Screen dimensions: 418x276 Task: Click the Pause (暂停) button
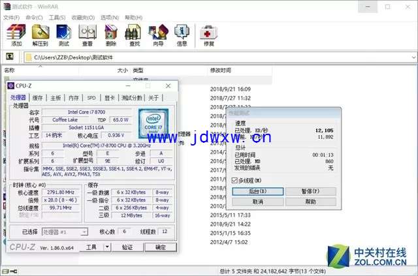click(x=311, y=191)
